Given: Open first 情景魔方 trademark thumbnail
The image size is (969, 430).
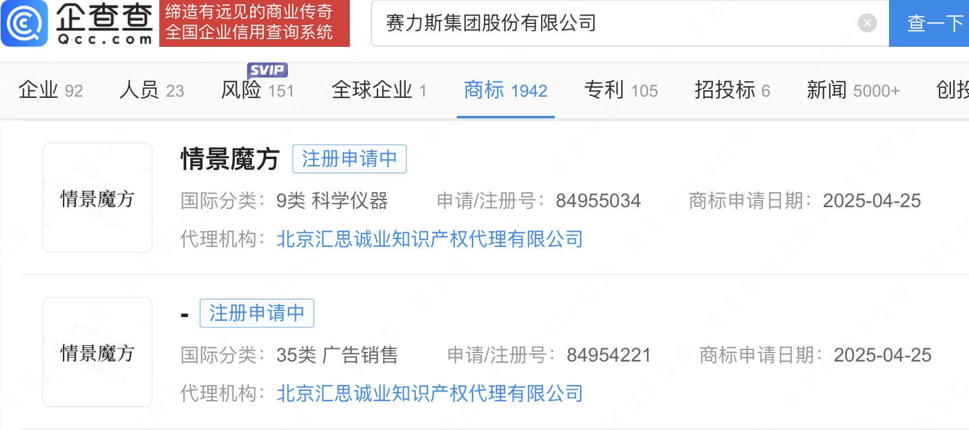Looking at the screenshot, I should coord(97,198).
